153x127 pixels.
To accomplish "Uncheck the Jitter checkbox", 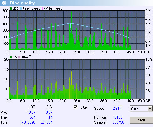I will pyautogui.click(x=75, y=107).
